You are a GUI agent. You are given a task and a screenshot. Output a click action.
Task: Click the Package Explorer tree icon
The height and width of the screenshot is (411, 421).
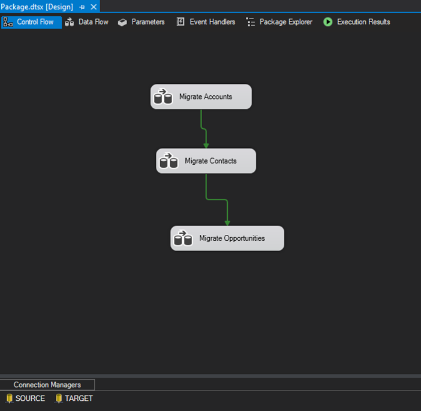click(x=251, y=22)
